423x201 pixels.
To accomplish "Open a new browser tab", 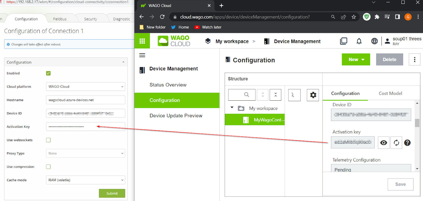I will [x=221, y=6].
